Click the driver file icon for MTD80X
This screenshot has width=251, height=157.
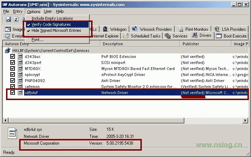(x=20, y=69)
